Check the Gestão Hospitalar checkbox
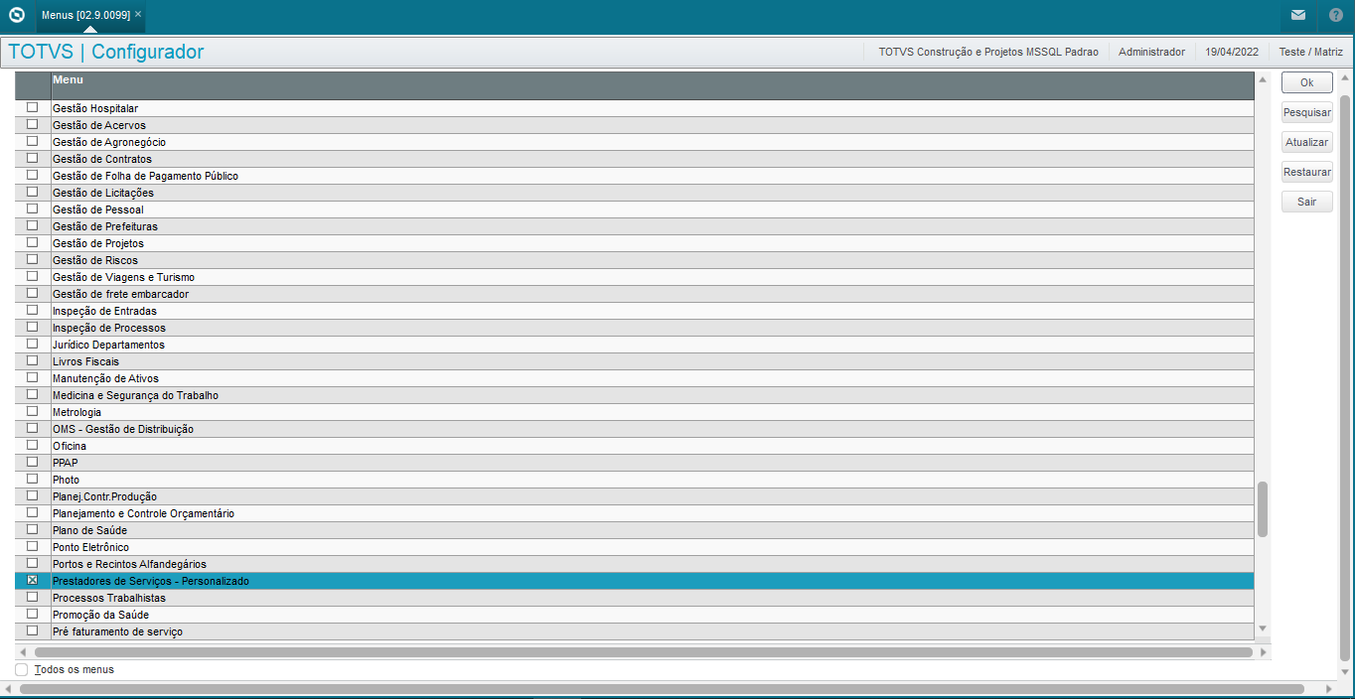 tap(32, 107)
